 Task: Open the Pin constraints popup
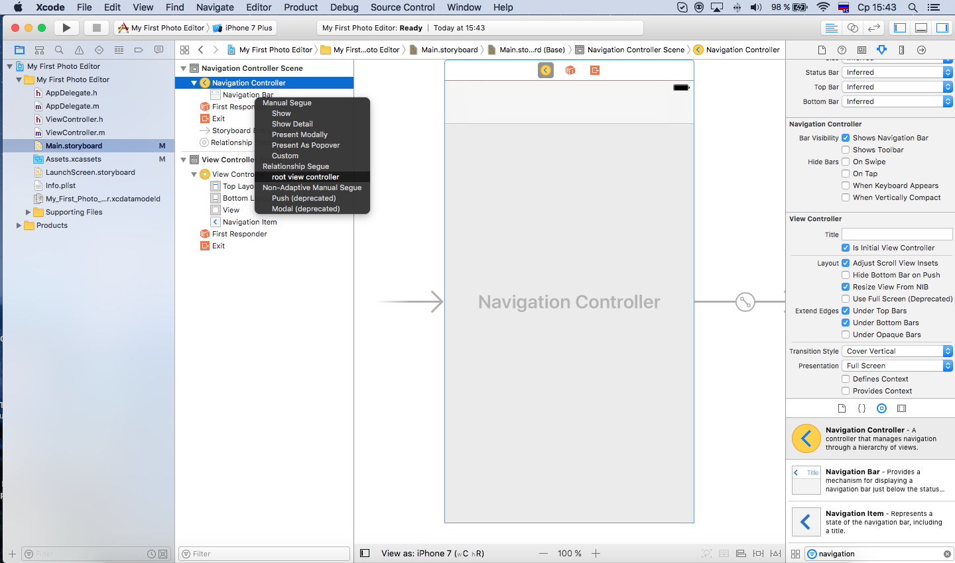pos(758,553)
